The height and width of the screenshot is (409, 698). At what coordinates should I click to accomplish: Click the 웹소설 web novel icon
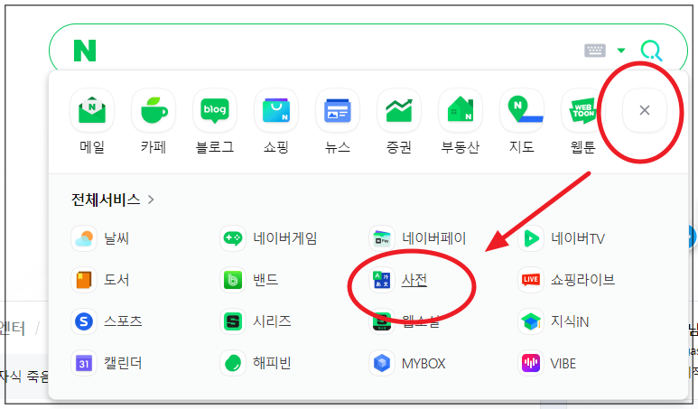pos(382,321)
